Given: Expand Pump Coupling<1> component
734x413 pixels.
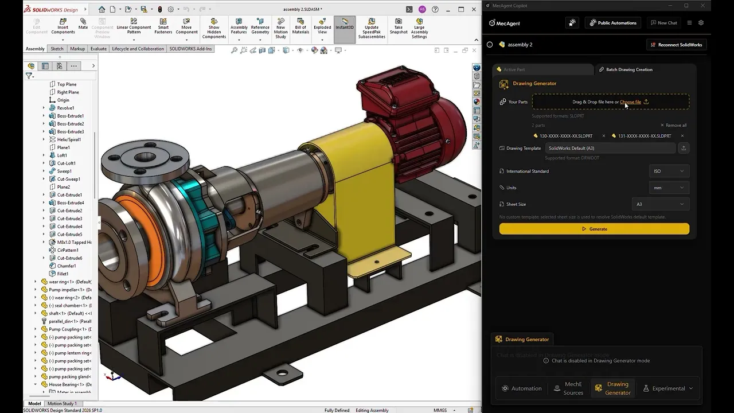Looking at the screenshot, I should [x=36, y=329].
